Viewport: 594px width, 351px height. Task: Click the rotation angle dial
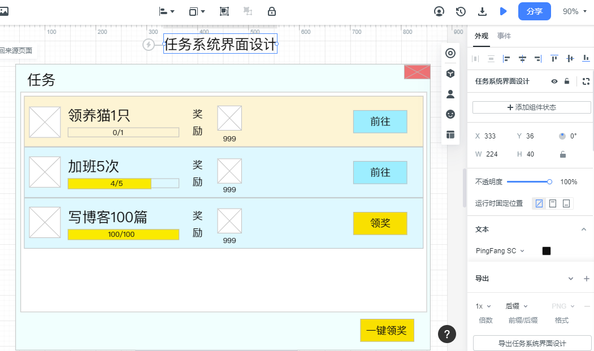pos(562,136)
